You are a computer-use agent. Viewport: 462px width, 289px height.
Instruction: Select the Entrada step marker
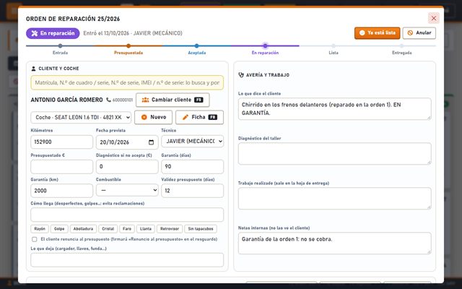tap(60, 46)
